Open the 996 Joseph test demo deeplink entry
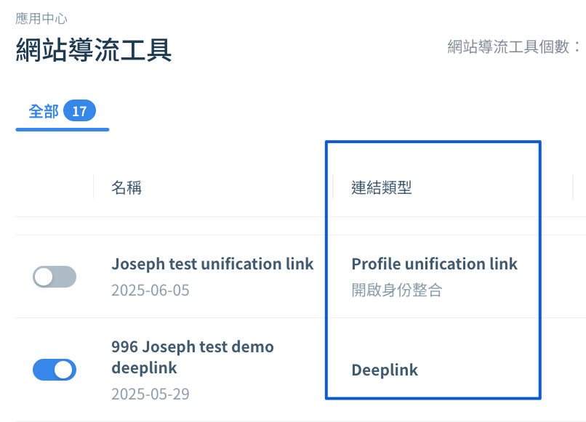 coord(193,357)
